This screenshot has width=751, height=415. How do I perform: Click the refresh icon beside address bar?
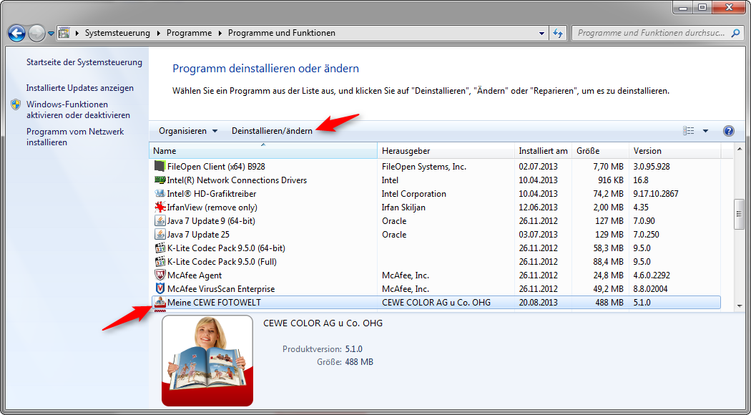point(559,33)
